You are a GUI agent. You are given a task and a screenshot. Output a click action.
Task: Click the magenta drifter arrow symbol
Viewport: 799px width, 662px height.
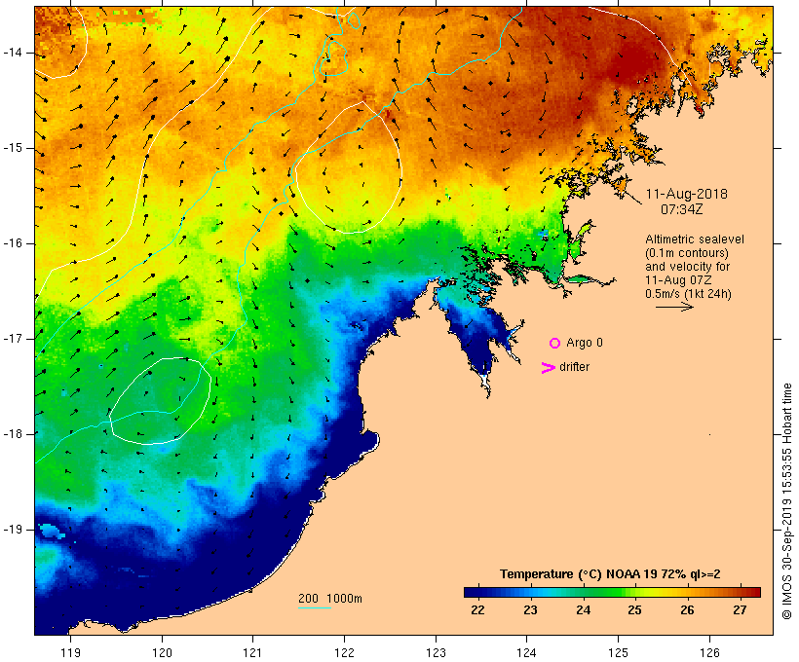[x=549, y=368]
